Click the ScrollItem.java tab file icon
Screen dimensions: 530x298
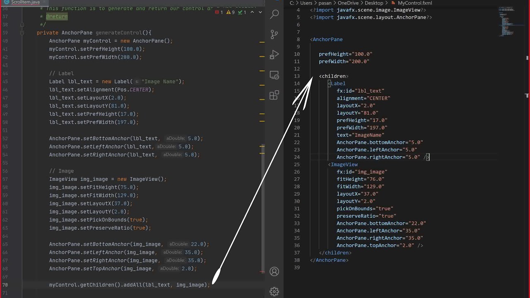[x=6, y=2]
